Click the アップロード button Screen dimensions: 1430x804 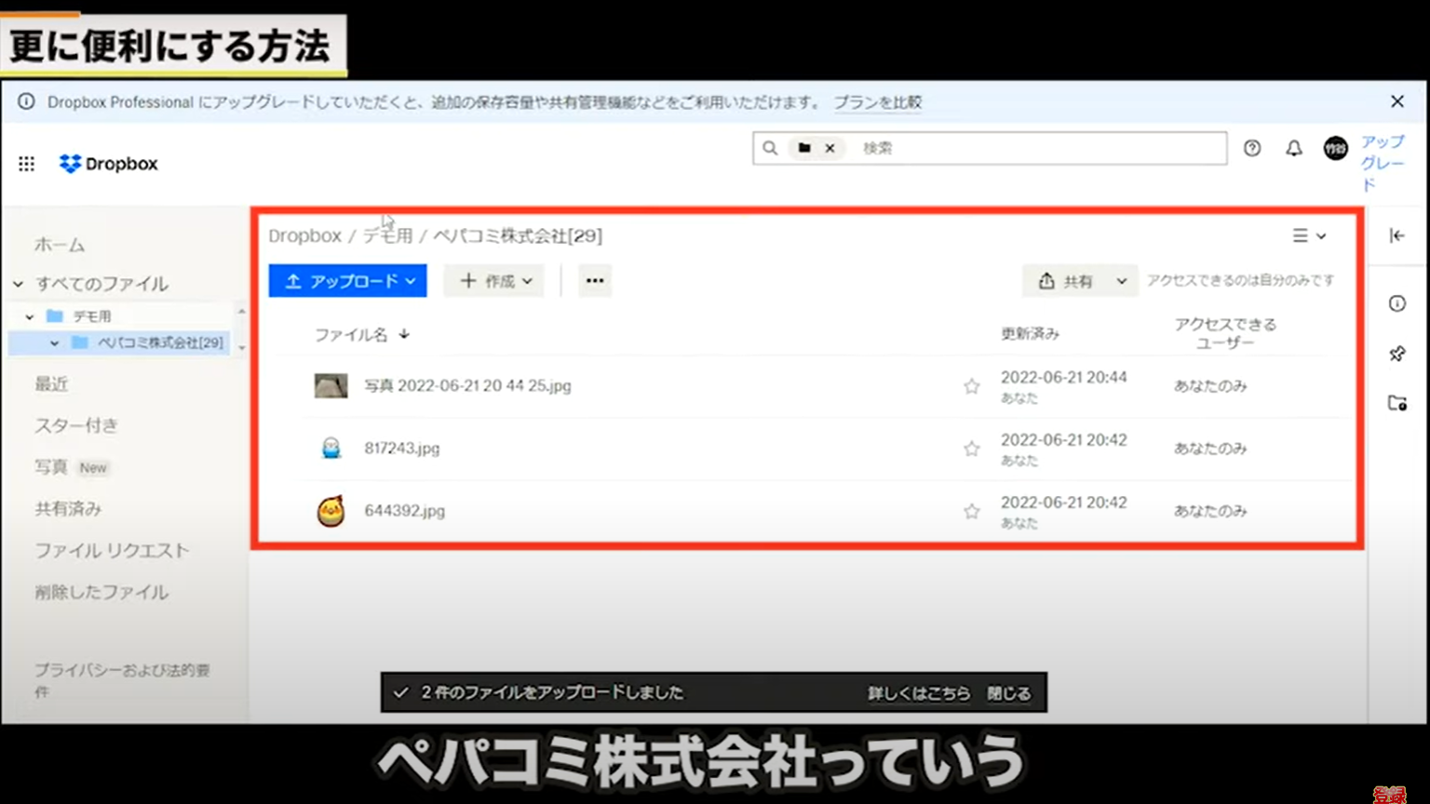tap(347, 281)
